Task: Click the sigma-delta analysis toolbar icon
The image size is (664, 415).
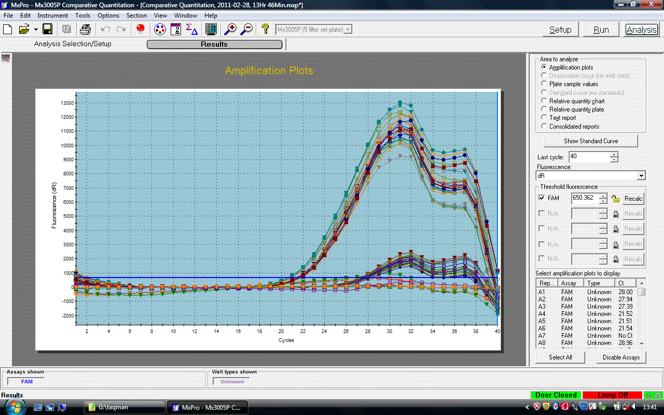Action: coord(191,29)
